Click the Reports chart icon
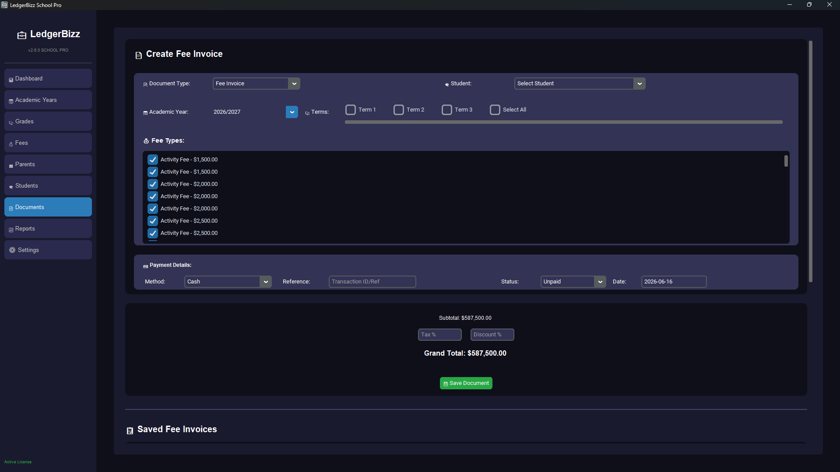The height and width of the screenshot is (472, 840). (x=11, y=230)
